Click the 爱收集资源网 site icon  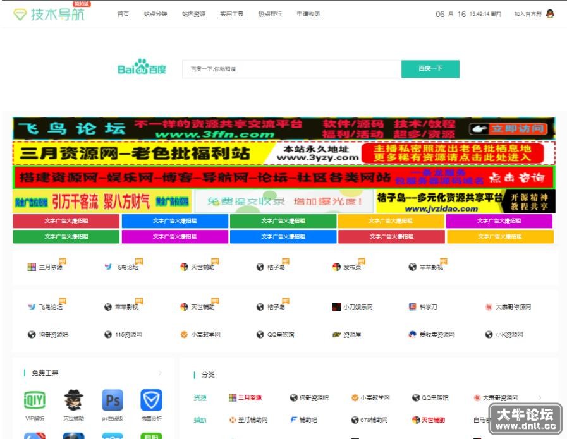[412, 335]
